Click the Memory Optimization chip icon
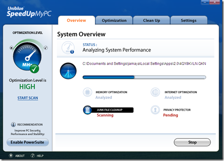The width and height of the screenshot is (224, 161). pos(88,92)
